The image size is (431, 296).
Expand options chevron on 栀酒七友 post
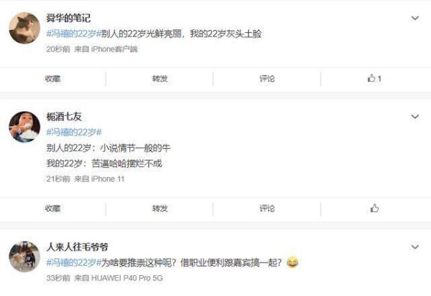click(x=414, y=117)
